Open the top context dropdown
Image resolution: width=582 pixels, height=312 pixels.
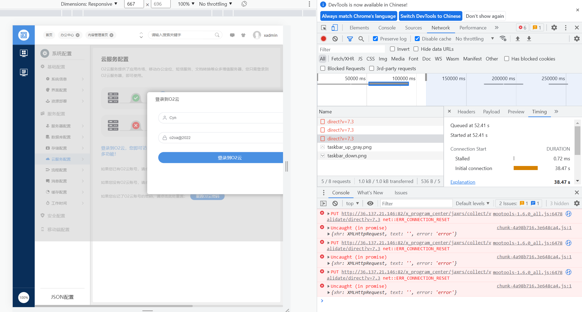pos(352,204)
